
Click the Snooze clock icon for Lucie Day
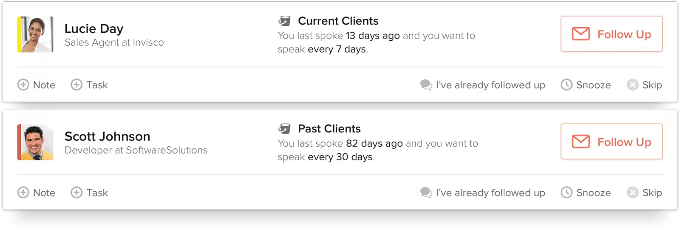[x=567, y=85]
